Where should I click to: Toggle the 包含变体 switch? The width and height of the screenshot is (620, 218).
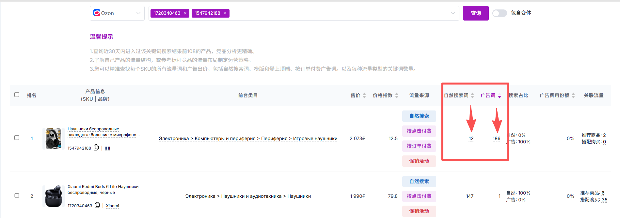(x=500, y=13)
